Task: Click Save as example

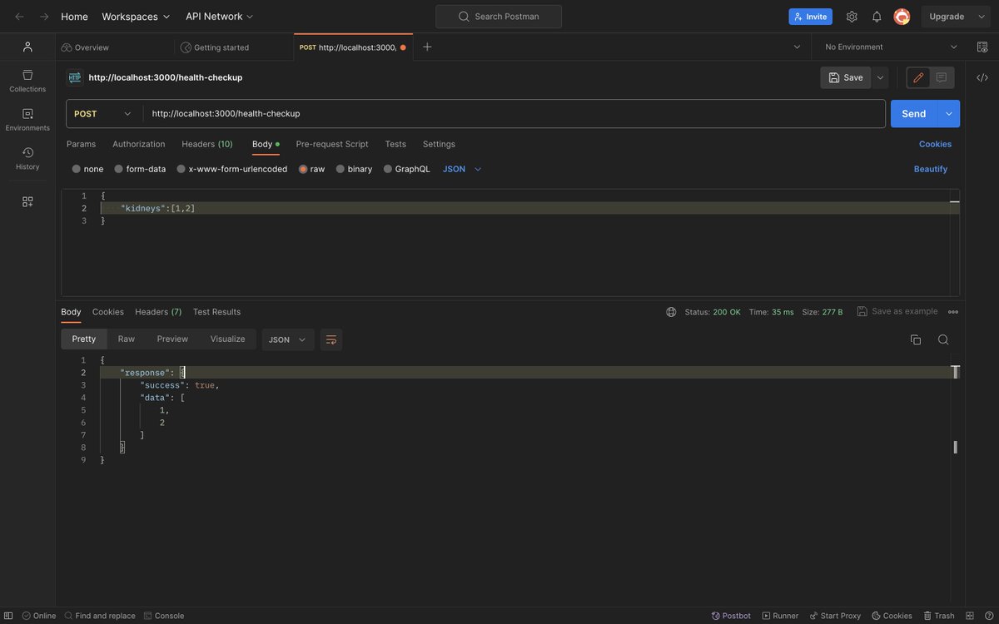Action: click(x=897, y=311)
